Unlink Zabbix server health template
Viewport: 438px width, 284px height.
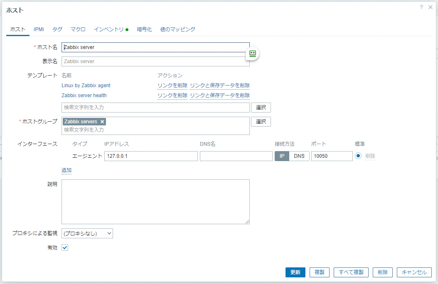[172, 95]
